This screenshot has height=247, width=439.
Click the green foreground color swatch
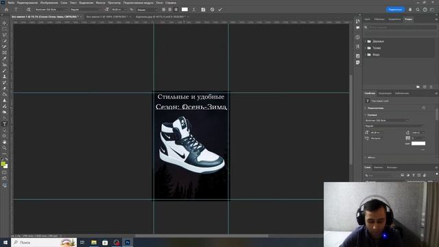point(3,163)
